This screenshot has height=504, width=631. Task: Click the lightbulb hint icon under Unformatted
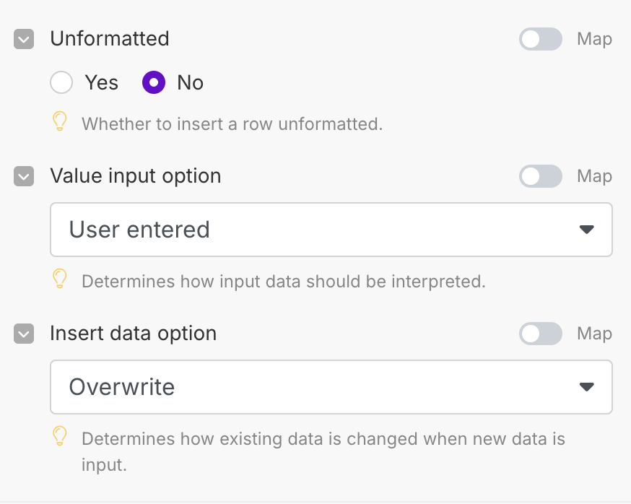pyautogui.click(x=61, y=122)
